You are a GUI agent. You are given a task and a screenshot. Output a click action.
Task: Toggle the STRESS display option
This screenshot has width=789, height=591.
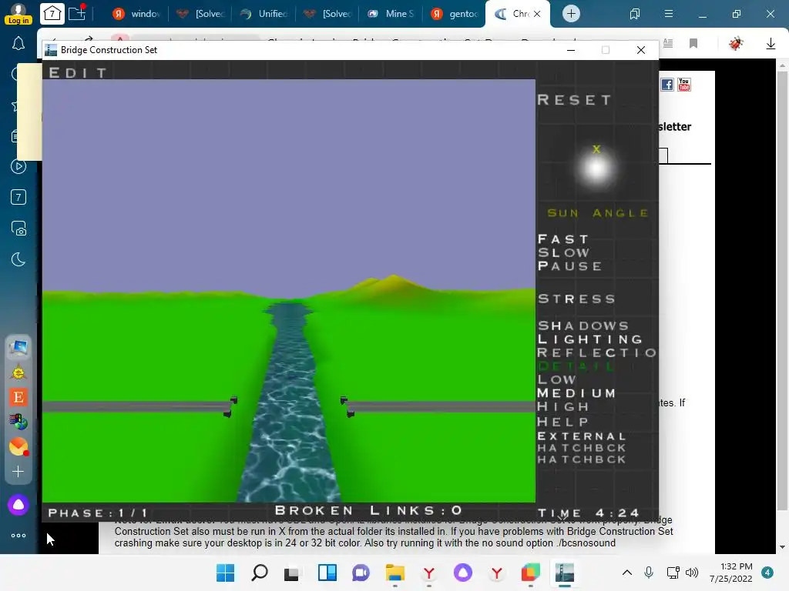[x=576, y=299]
